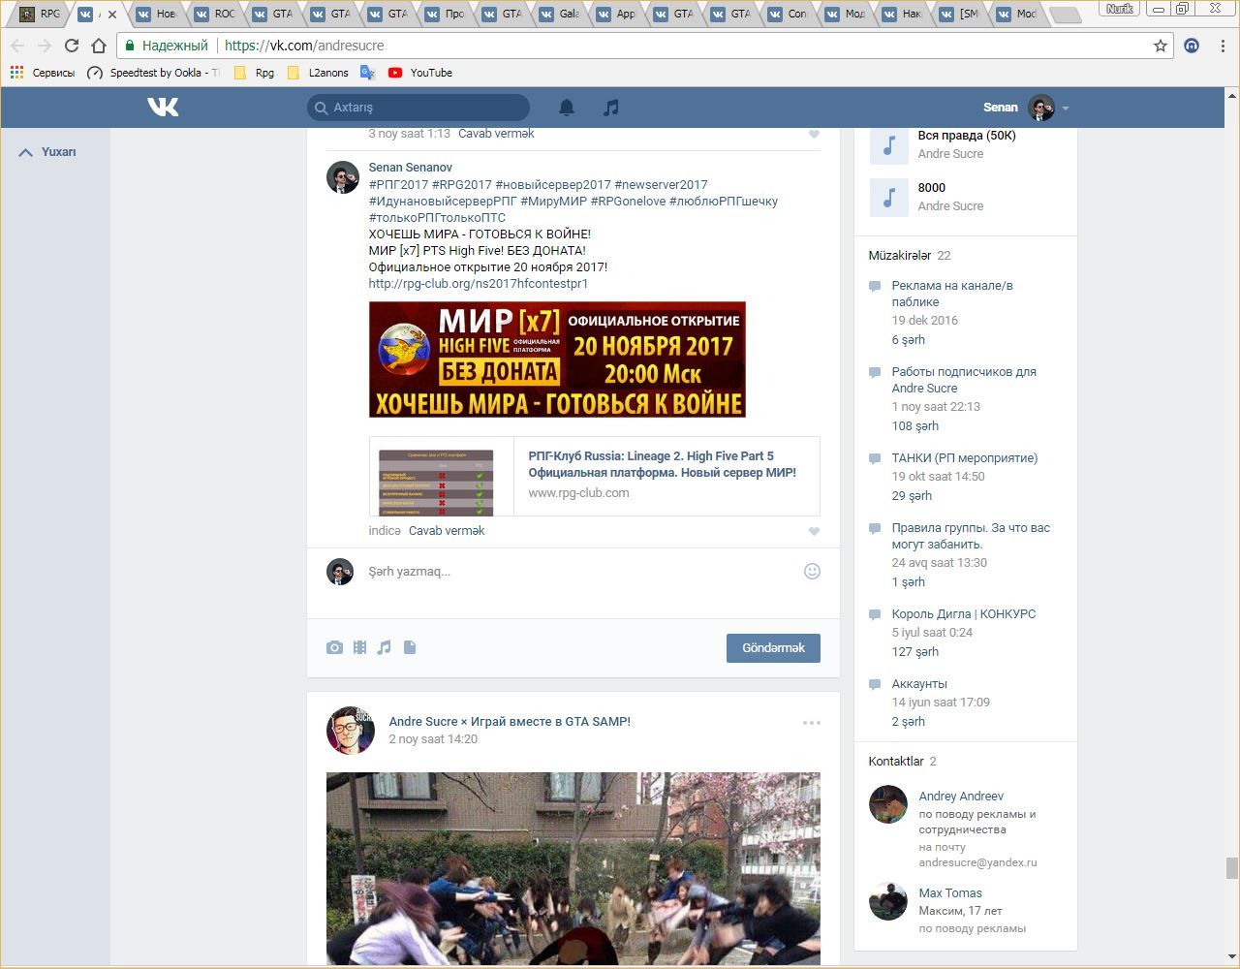
Task: Click the browser back arrow
Action: (17, 46)
